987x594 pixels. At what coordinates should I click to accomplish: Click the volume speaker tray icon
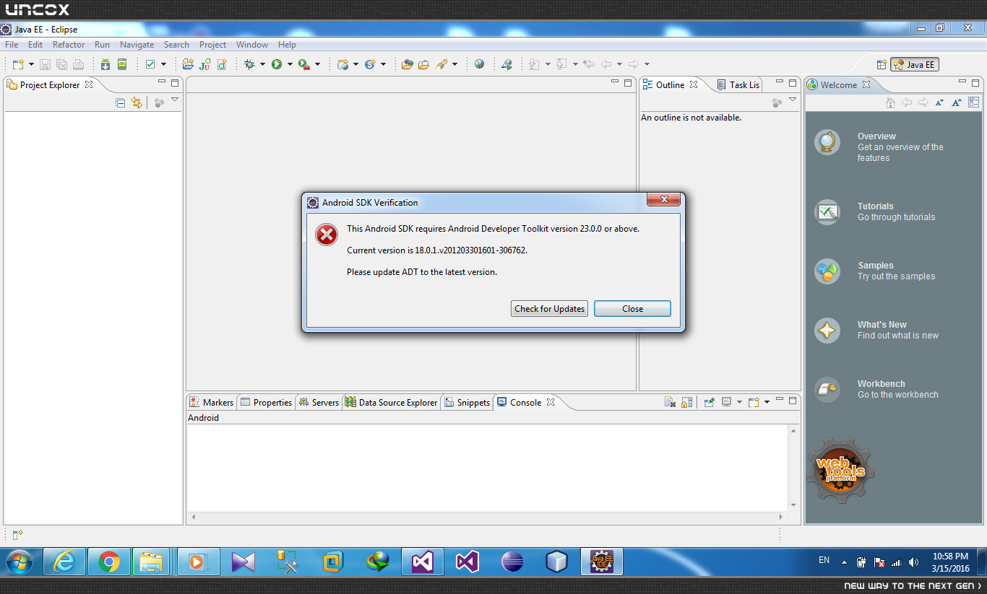coord(914,562)
